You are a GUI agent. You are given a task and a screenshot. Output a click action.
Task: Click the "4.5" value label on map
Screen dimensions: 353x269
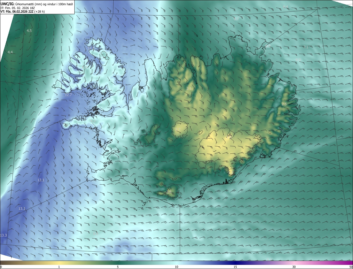pyautogui.click(x=29, y=31)
